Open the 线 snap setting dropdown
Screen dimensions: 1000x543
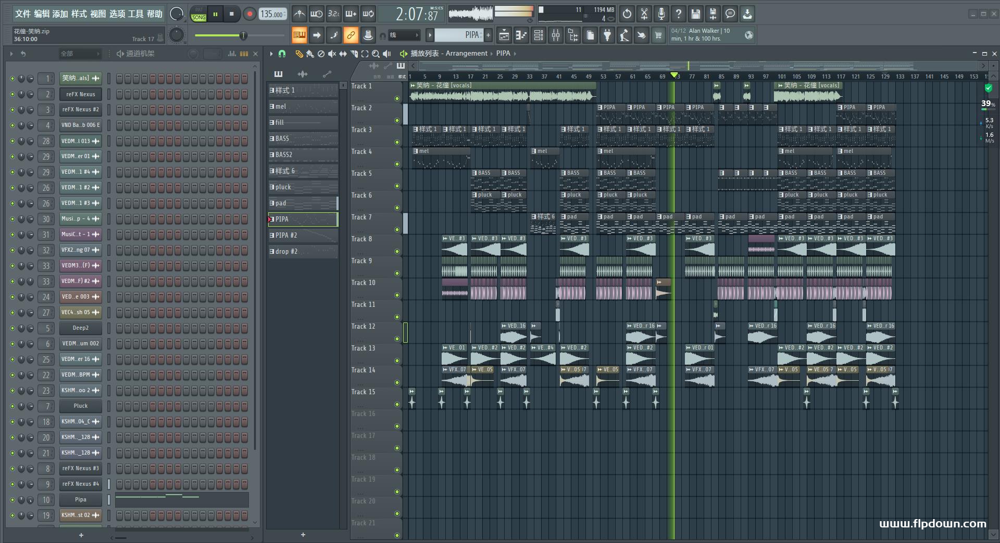click(404, 35)
